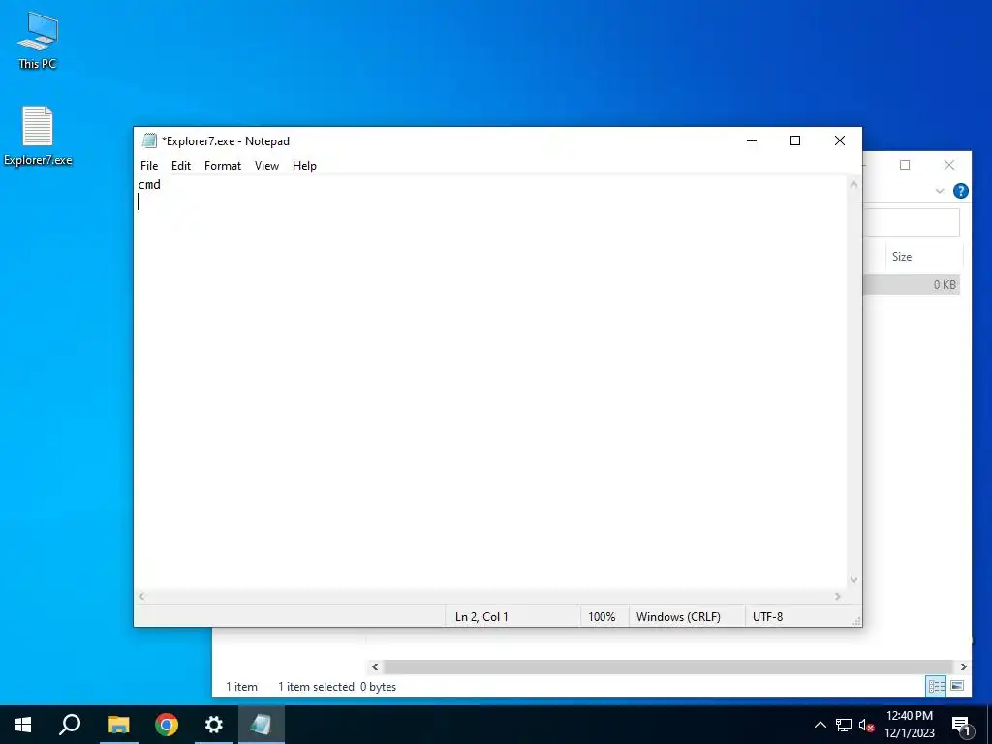The image size is (992, 744).
Task: Click the vertical scrollbar up arrow in Notepad
Action: (854, 184)
